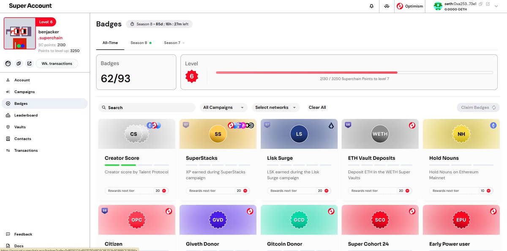Click the copy icon under profile
Viewport: 507px width, 251px height.
19,64
